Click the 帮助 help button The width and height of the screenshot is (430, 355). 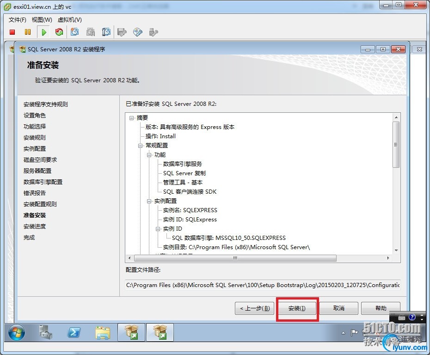381,308
